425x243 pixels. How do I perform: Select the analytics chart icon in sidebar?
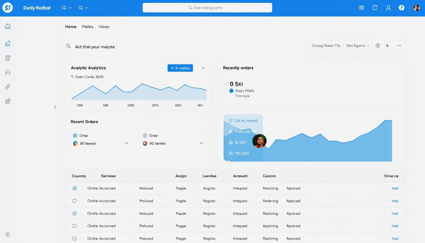tap(8, 43)
